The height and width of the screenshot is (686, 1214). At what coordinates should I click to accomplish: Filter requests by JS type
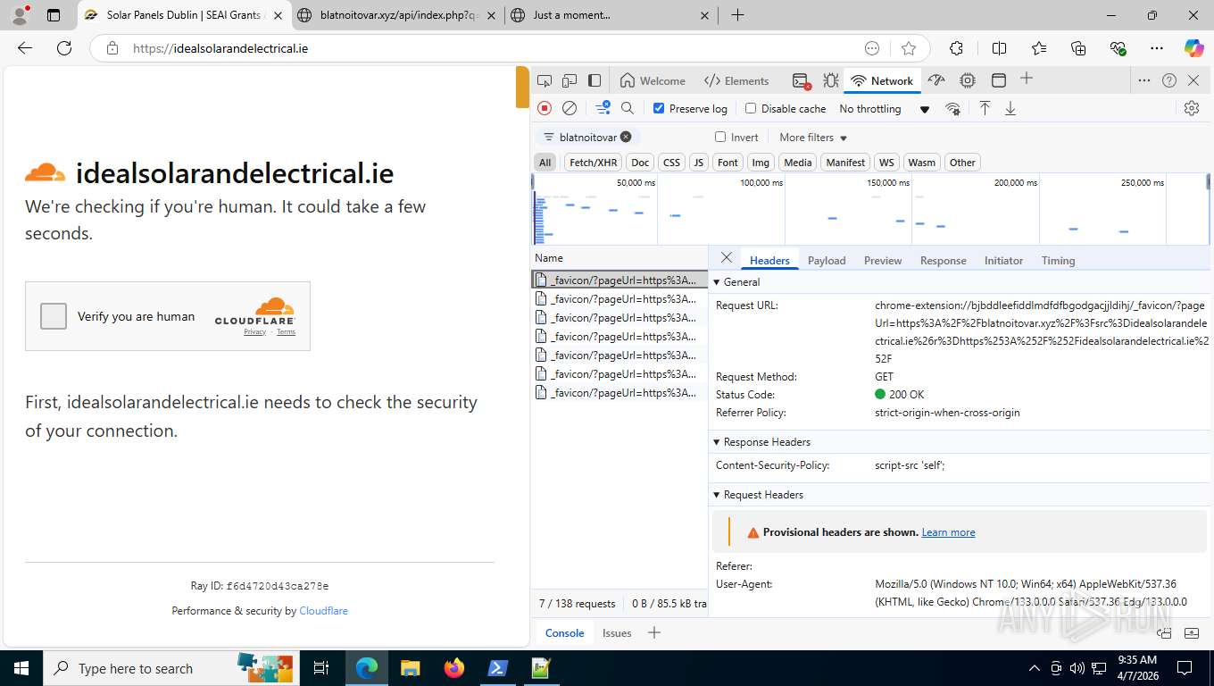699,163
